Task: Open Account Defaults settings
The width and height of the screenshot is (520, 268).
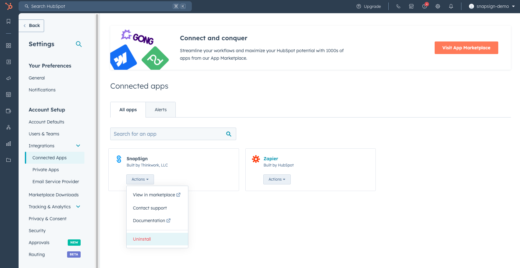Action: coord(46,122)
